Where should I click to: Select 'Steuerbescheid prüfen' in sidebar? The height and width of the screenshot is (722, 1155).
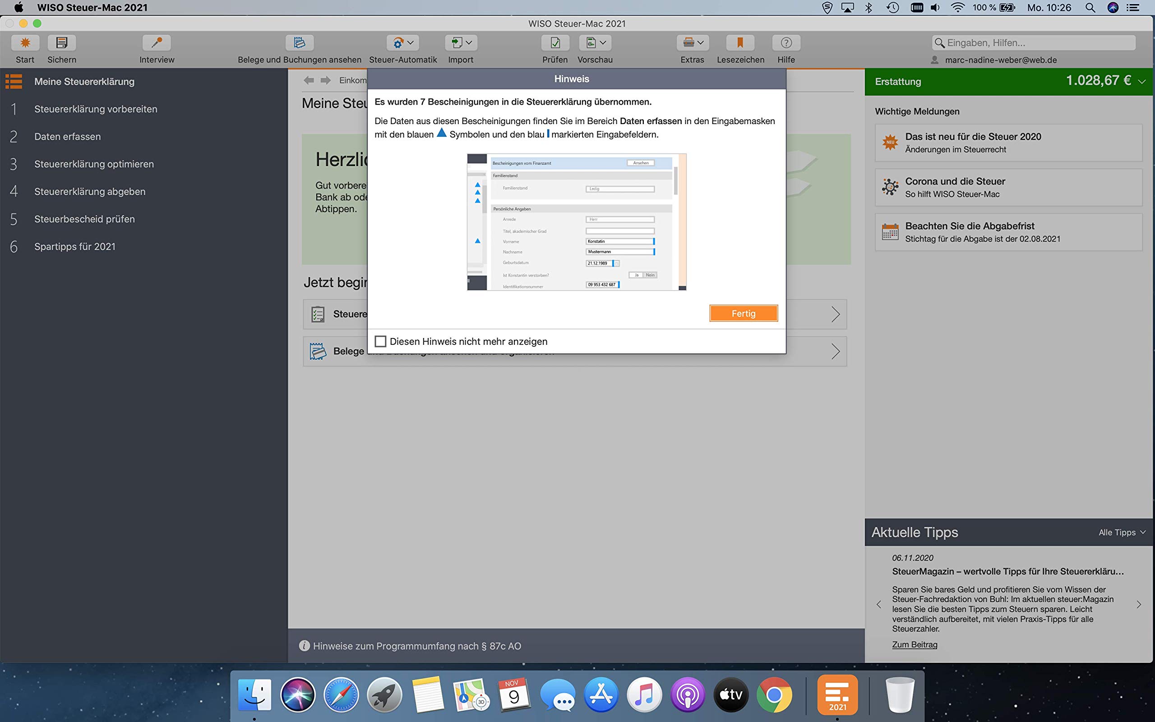coord(84,219)
